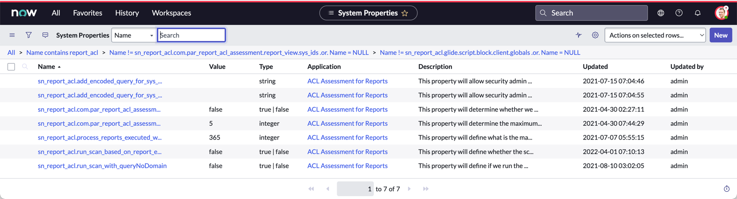Open the History menu
This screenshot has height=199, width=737.
click(127, 13)
